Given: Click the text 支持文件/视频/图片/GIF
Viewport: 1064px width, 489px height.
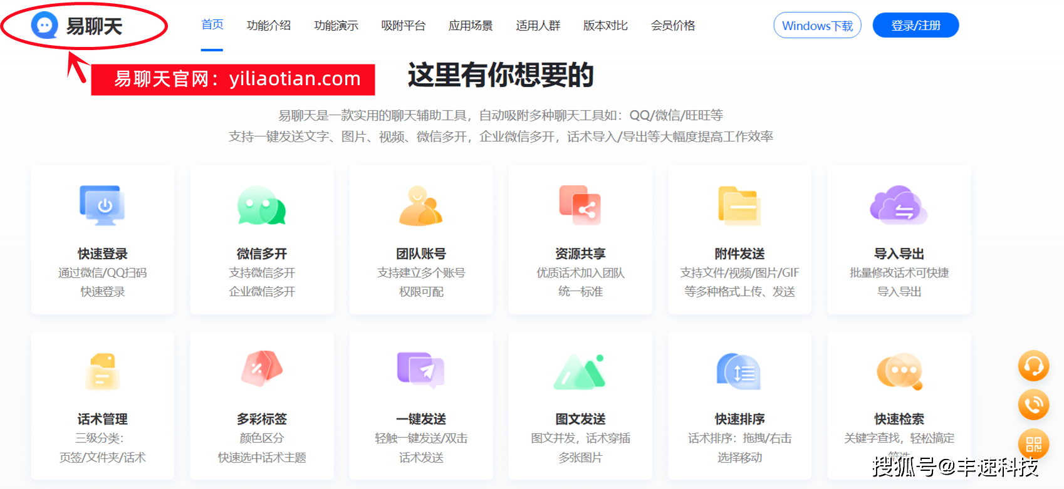Looking at the screenshot, I should coord(739,273).
